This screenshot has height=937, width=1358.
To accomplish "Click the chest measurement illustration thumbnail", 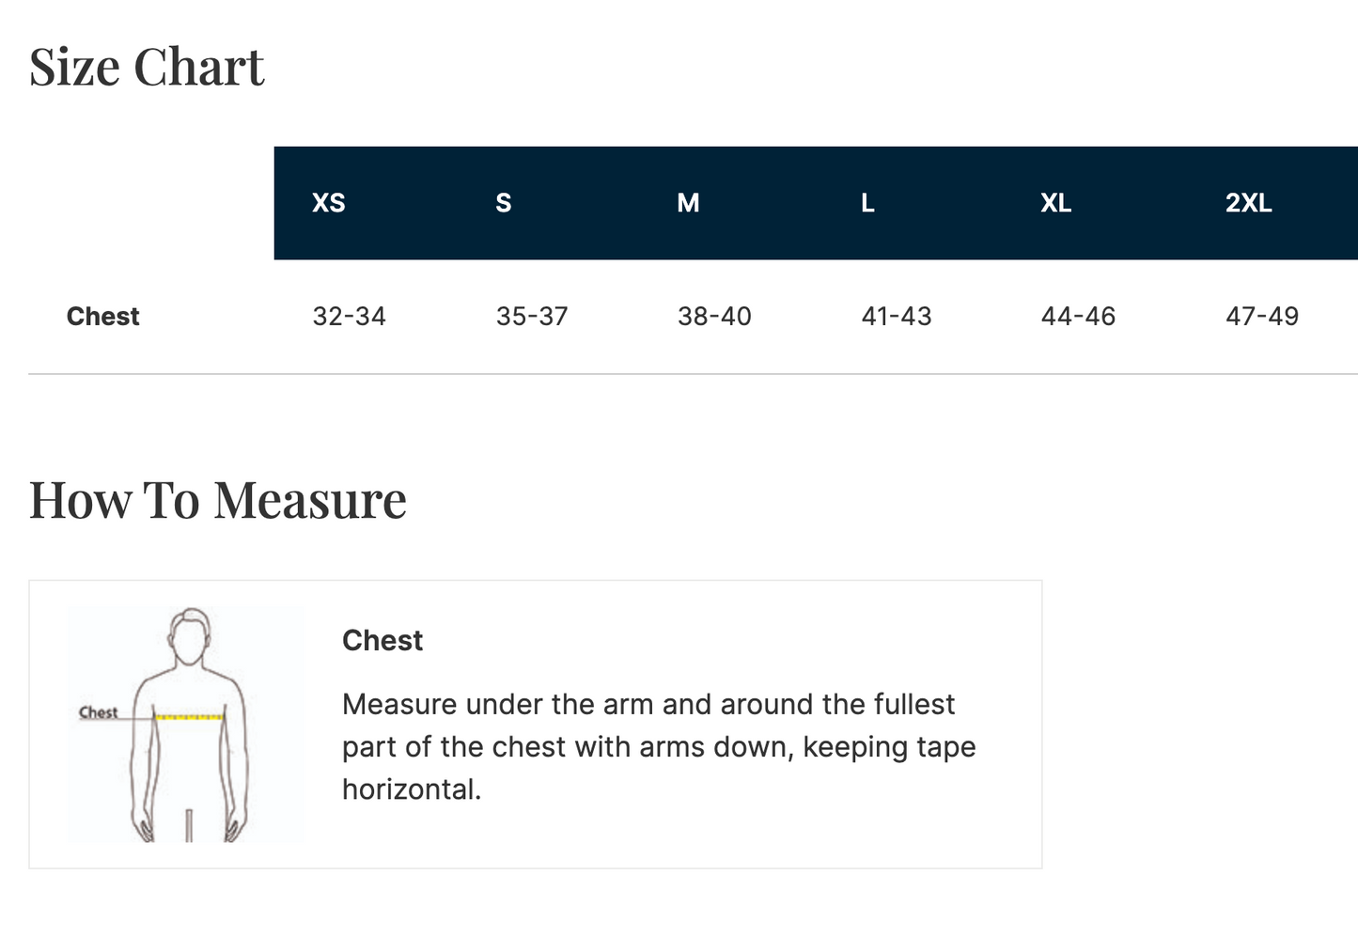I will click(x=186, y=725).
